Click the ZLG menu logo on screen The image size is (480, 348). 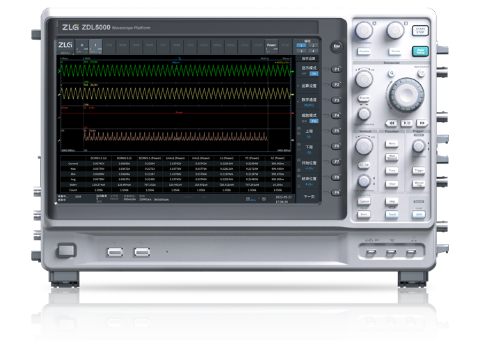tap(65, 45)
